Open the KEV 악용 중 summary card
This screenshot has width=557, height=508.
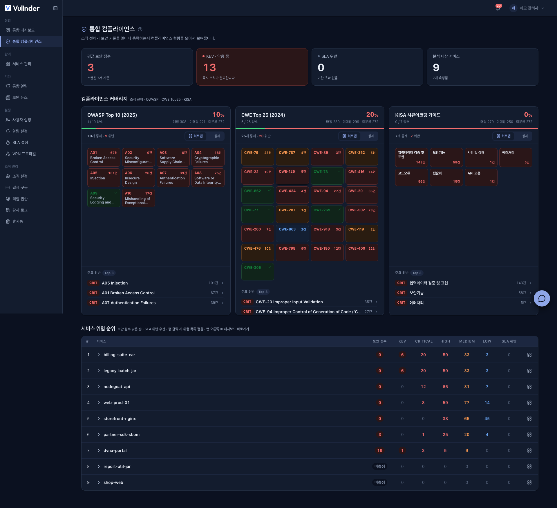click(x=252, y=67)
